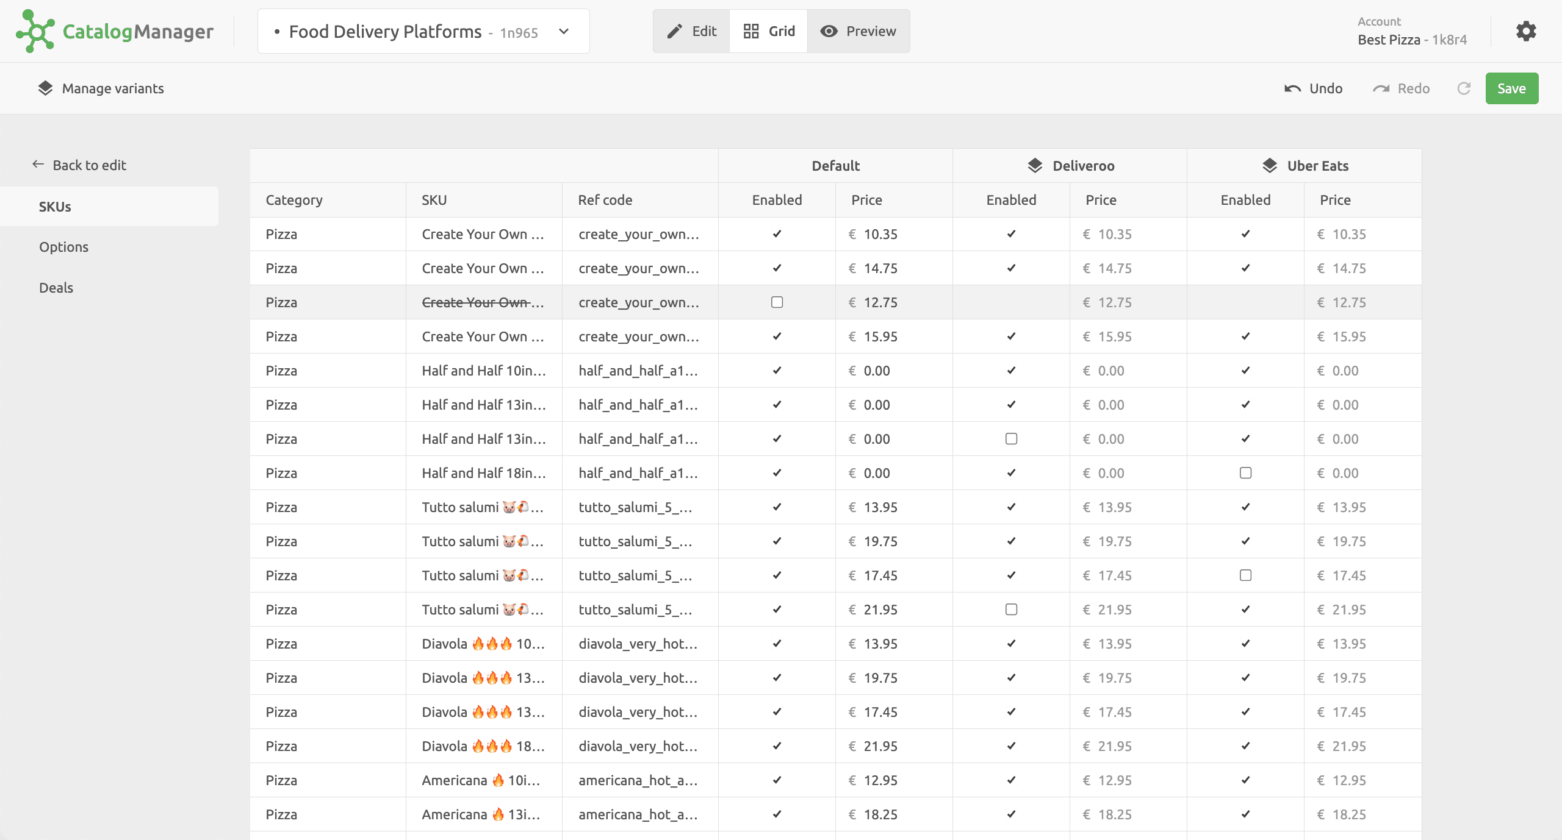Click the eye icon on the Preview tab
Viewport: 1562px width, 840px height.
[829, 31]
